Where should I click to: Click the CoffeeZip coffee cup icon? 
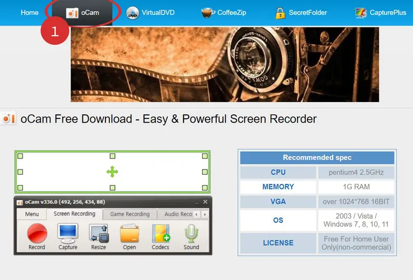pyautogui.click(x=208, y=13)
